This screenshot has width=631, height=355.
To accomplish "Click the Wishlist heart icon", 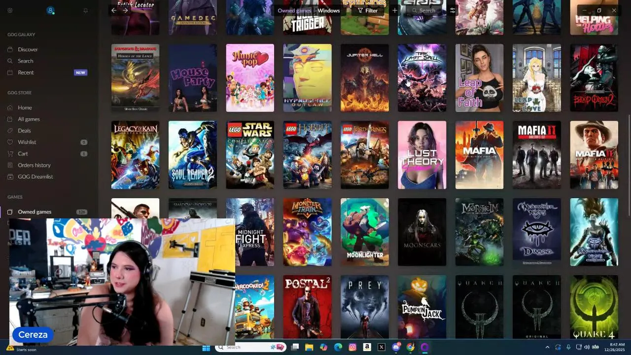I will (10, 142).
